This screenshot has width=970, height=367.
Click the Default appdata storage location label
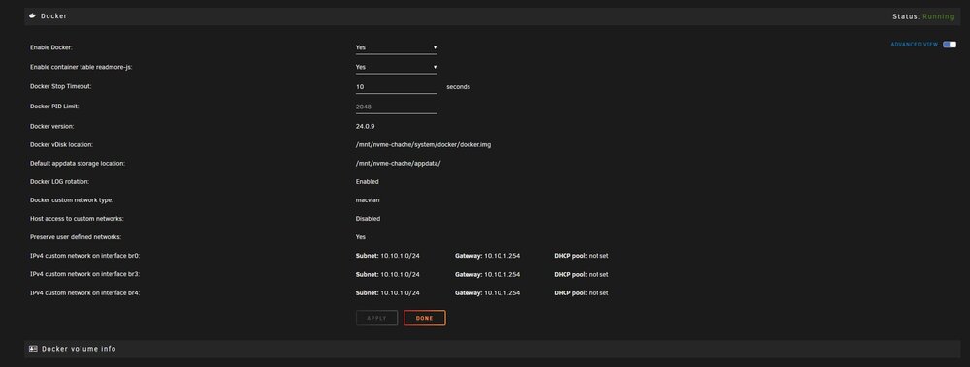[78, 163]
